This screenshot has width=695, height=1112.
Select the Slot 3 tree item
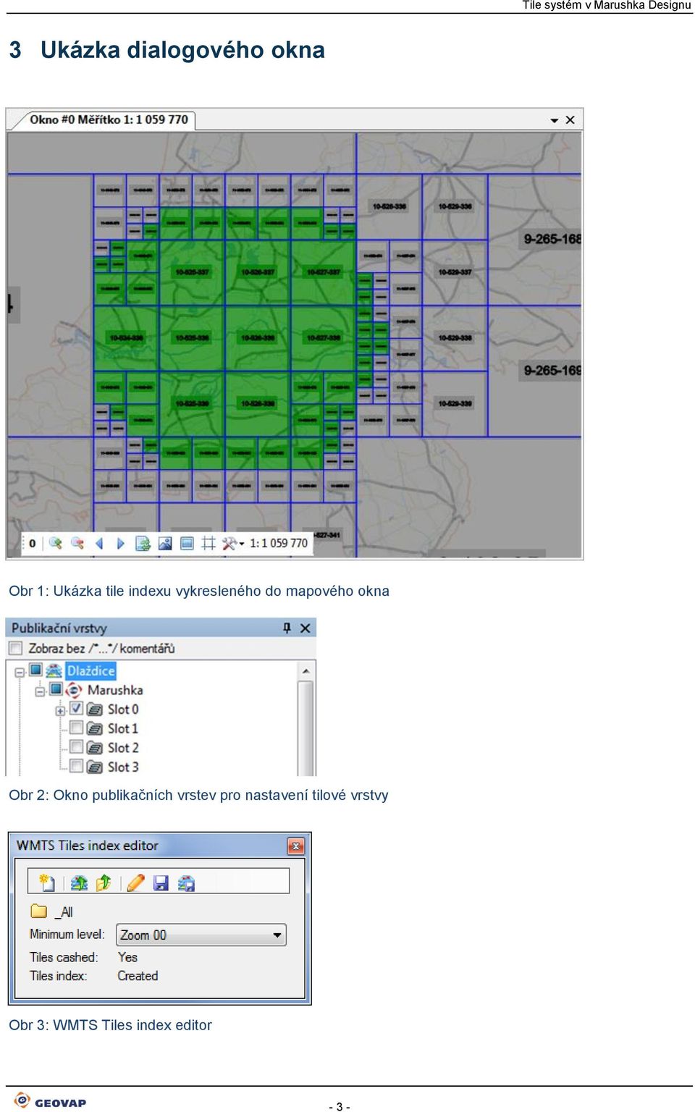tap(123, 767)
